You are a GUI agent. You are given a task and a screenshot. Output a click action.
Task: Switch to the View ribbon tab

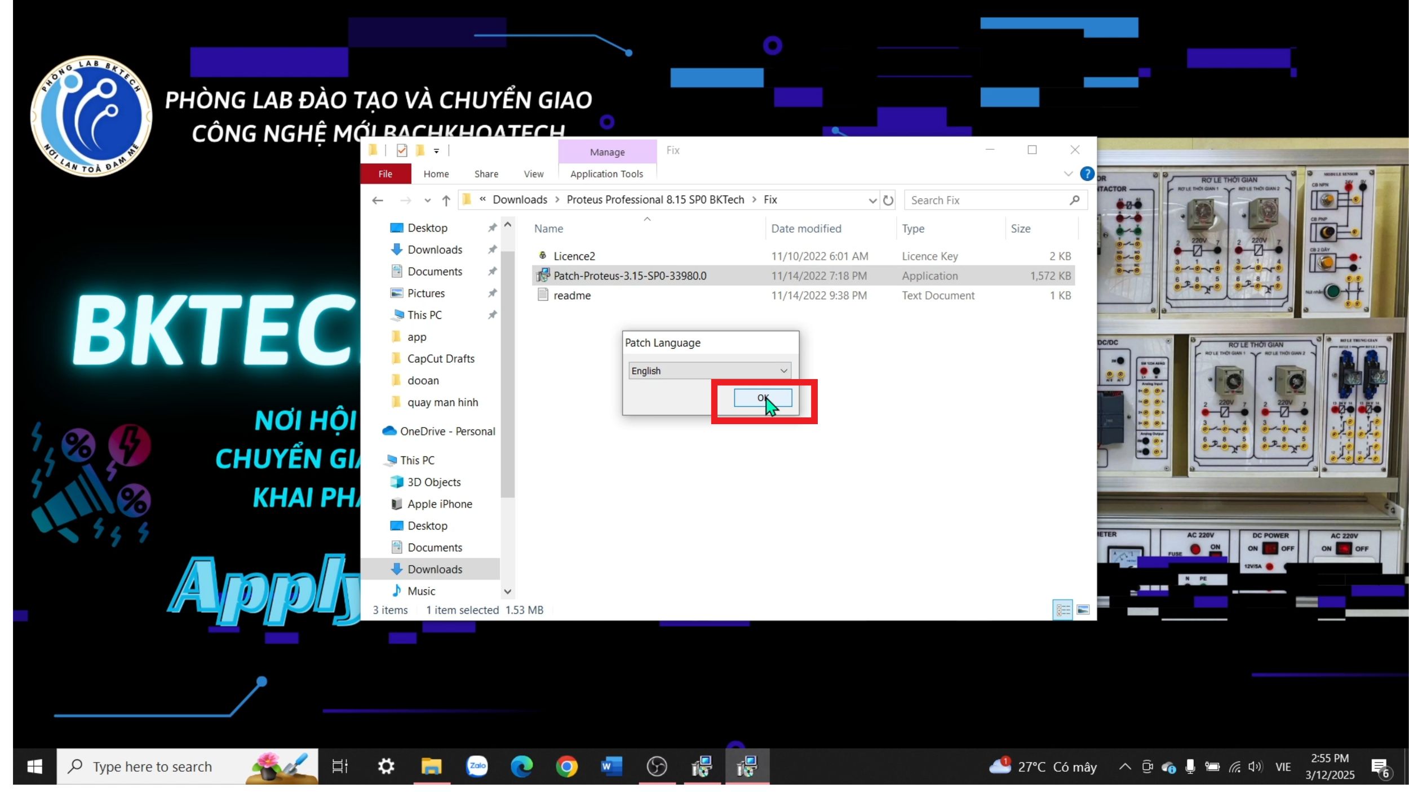(x=533, y=174)
